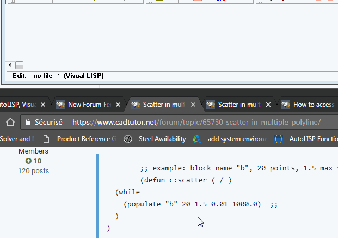Open the AutoLISP Functio bookmark
338x238 pixels.
(314, 139)
